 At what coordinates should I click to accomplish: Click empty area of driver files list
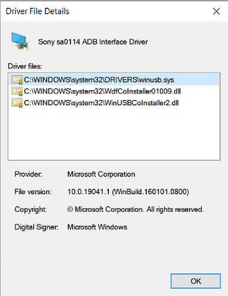tap(114, 134)
